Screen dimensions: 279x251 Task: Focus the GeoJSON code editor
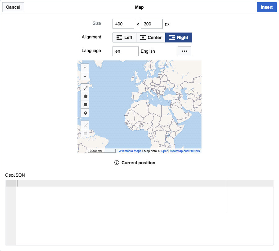coord(139,213)
